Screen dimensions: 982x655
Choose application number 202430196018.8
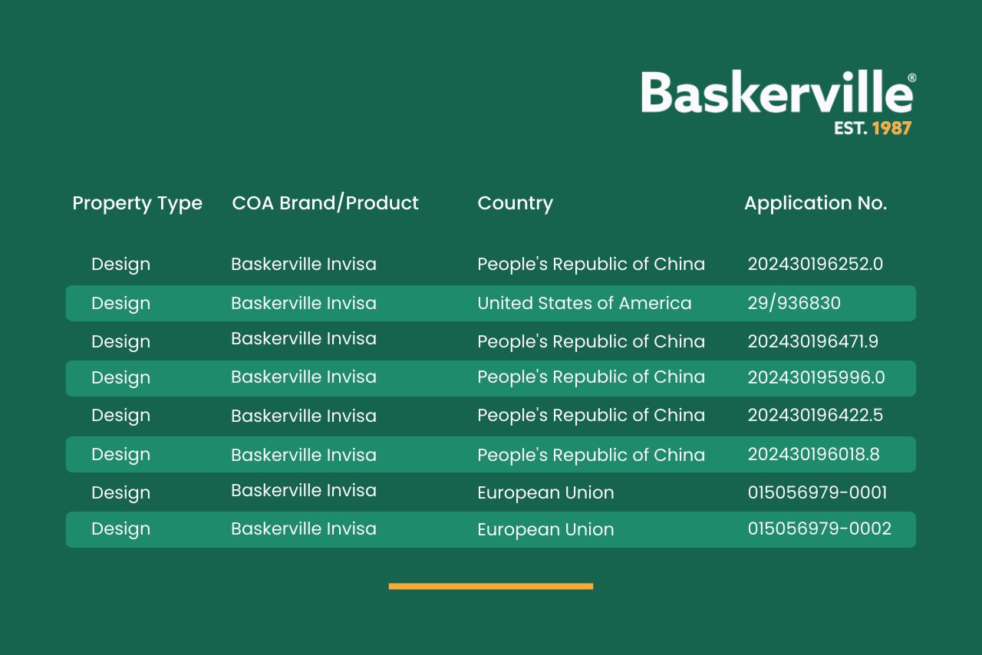click(x=813, y=454)
